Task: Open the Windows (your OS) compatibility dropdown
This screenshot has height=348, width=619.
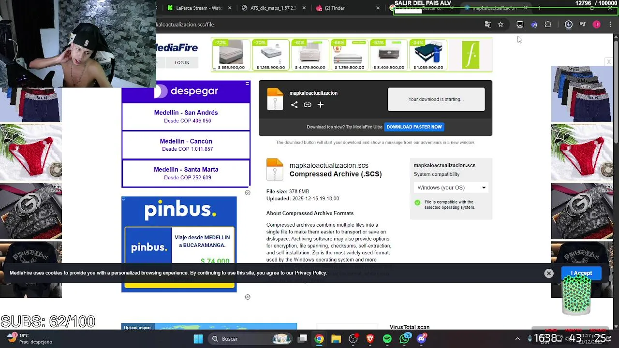Action: 451,188
